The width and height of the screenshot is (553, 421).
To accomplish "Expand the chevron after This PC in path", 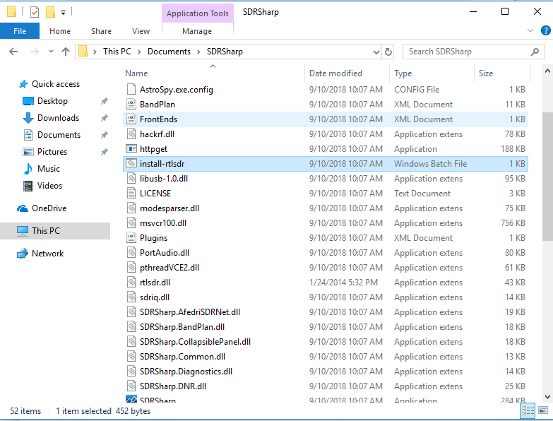I will [139, 52].
